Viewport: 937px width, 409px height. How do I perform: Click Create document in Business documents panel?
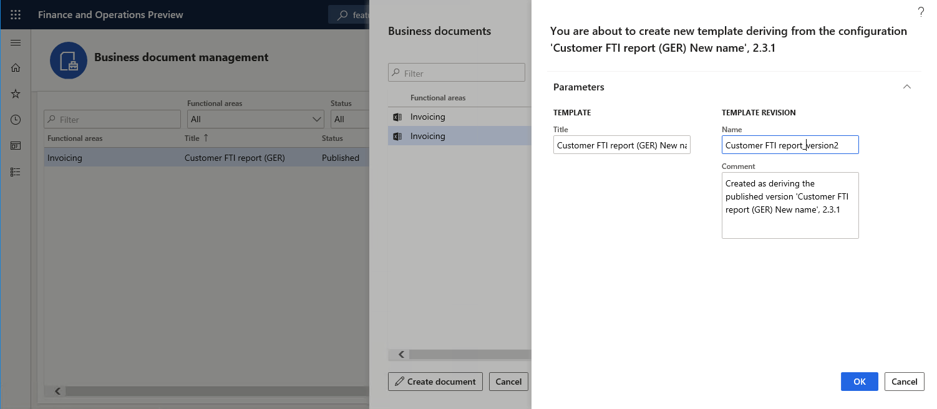435,382
